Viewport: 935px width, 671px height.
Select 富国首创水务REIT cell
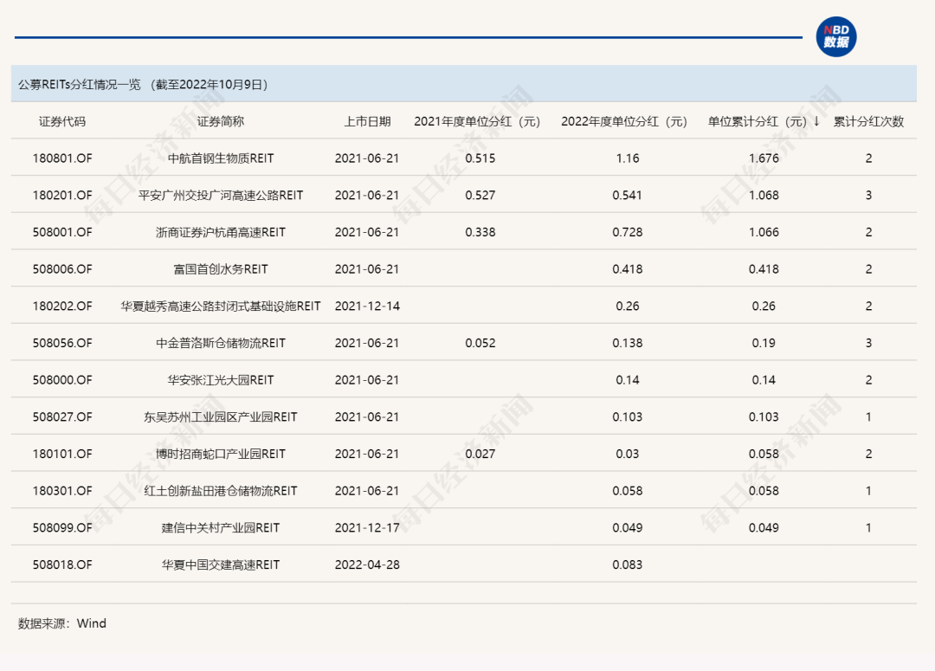(221, 269)
